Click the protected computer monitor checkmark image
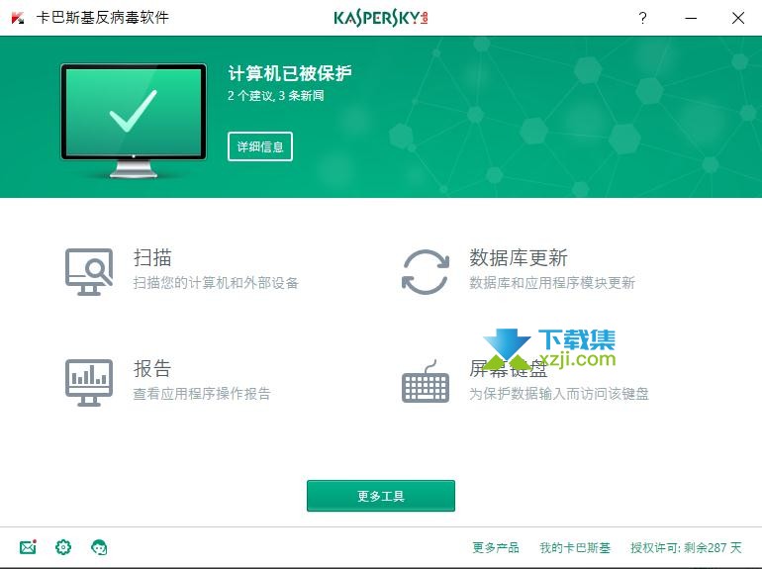This screenshot has width=762, height=569. pyautogui.click(x=134, y=121)
